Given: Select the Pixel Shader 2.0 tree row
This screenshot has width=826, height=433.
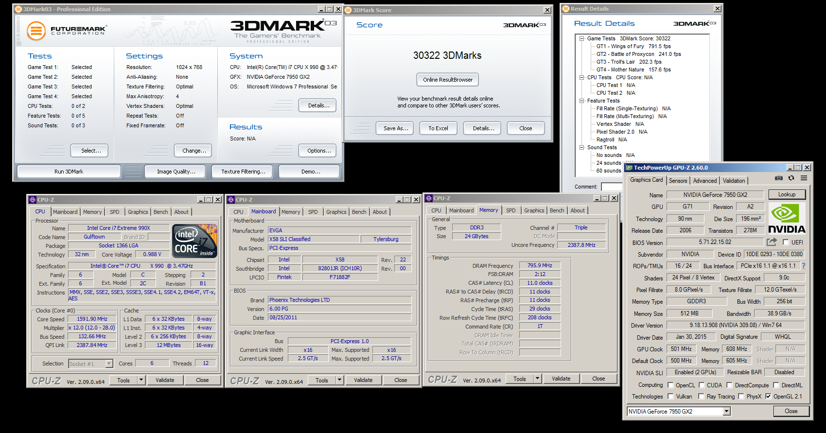Looking at the screenshot, I should [622, 132].
